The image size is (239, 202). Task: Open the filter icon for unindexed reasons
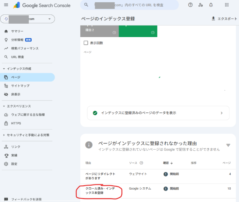pyautogui.click(x=228, y=145)
